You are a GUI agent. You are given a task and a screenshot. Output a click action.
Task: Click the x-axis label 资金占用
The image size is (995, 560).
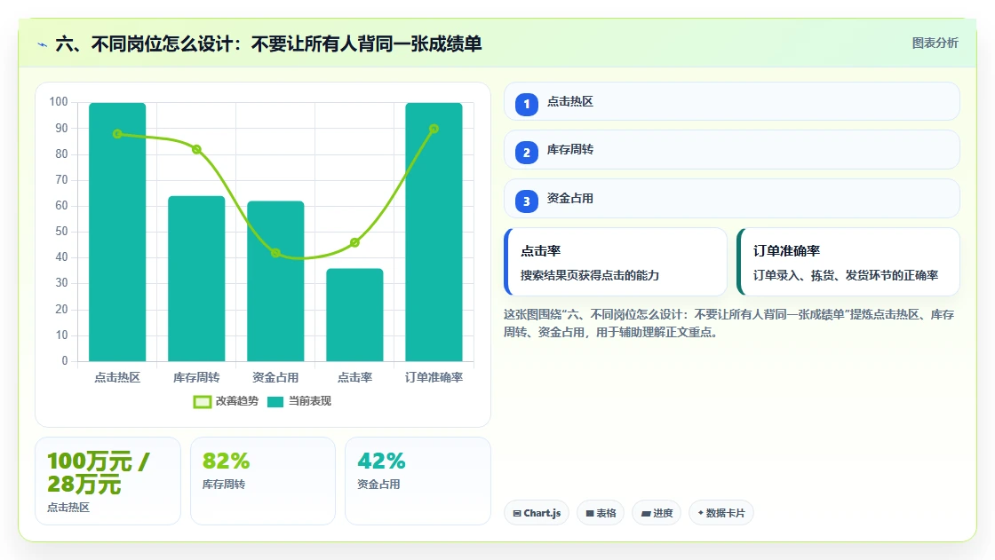pos(275,377)
